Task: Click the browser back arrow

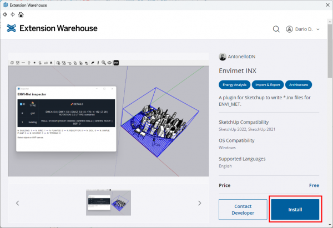Action: click(5, 14)
